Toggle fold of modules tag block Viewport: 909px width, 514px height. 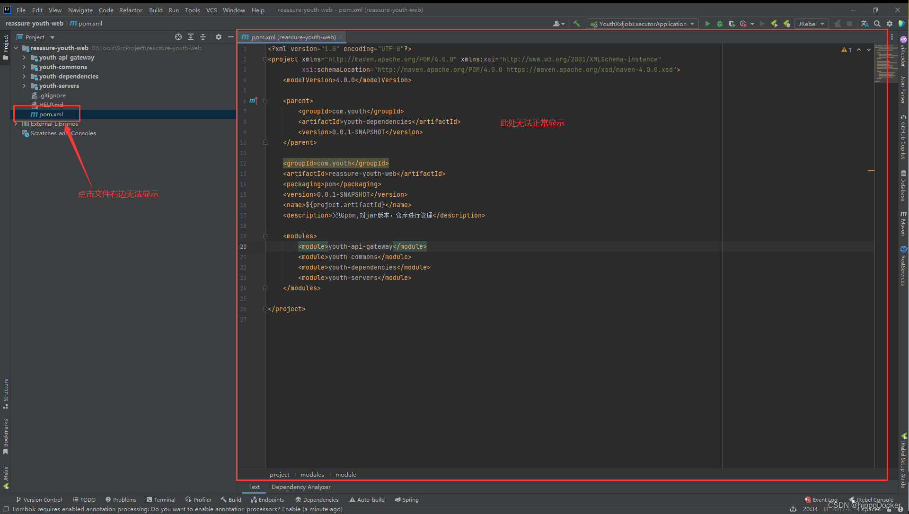265,236
